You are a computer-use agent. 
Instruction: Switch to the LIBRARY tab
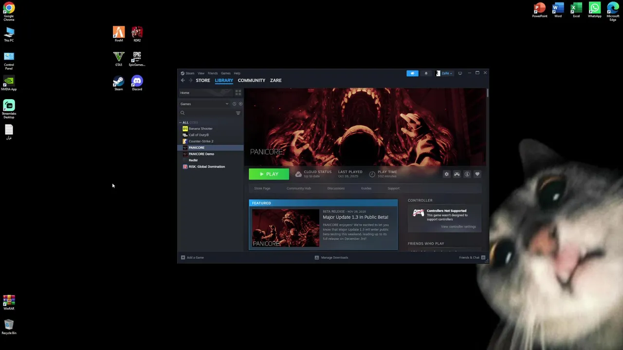[x=224, y=80]
